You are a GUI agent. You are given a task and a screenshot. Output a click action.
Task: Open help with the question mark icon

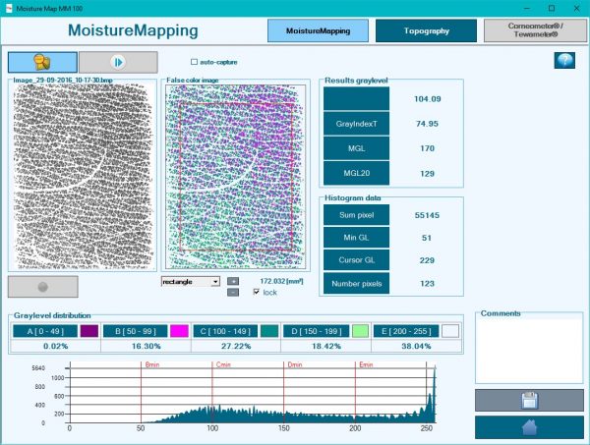coord(563,61)
